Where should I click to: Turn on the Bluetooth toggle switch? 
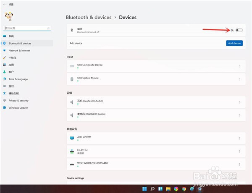239,30
